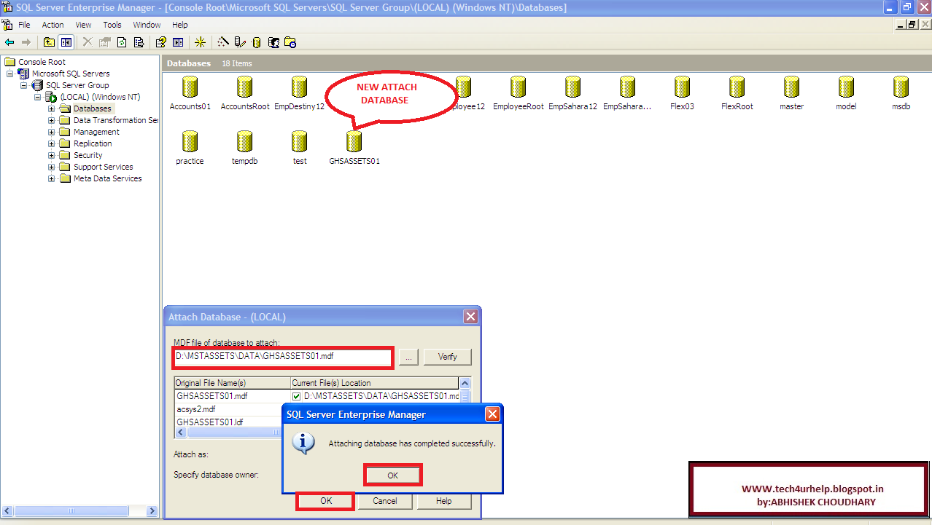Screen dimensions: 932x525
Task: Select the FlexRoot database icon
Action: point(737,87)
